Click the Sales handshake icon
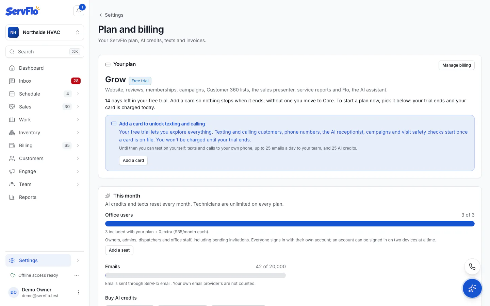This screenshot has height=306, width=490. click(12, 107)
